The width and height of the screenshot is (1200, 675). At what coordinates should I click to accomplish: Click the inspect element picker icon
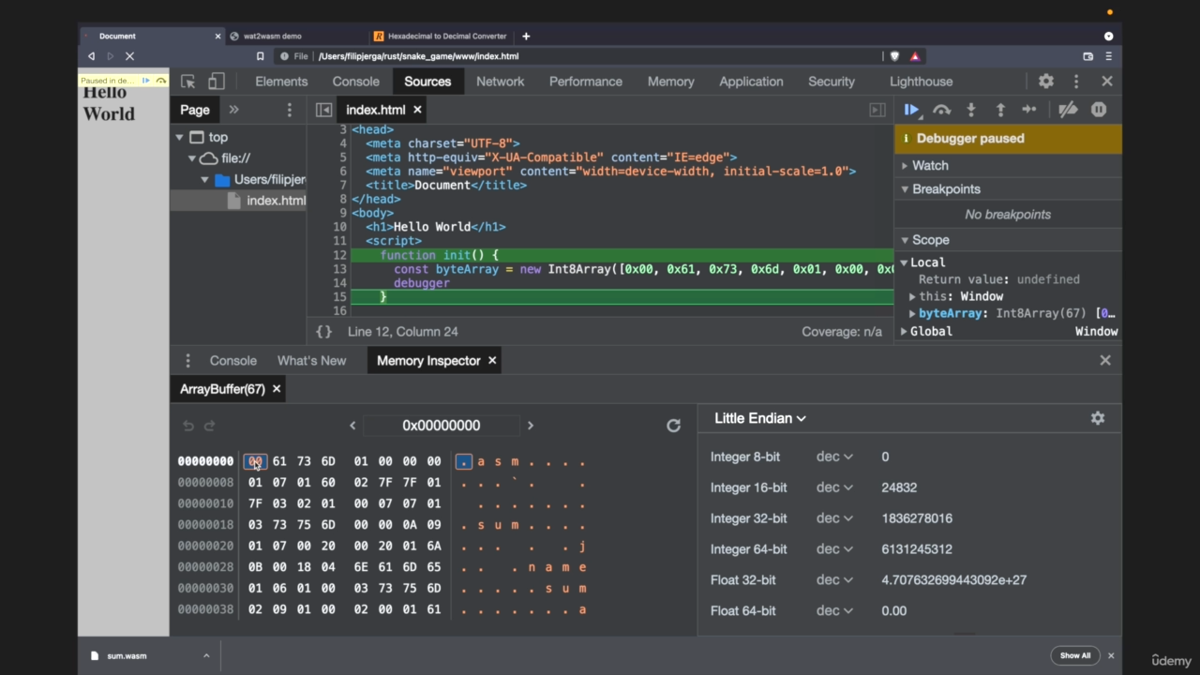pyautogui.click(x=187, y=82)
